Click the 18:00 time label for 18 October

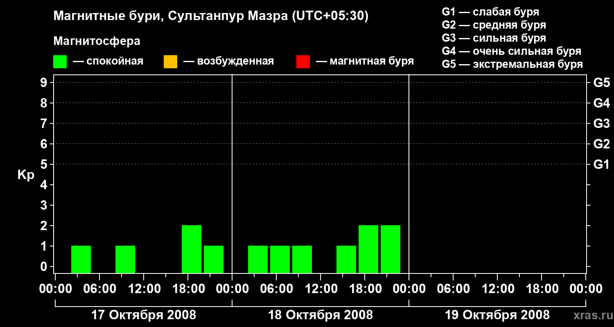(x=365, y=289)
